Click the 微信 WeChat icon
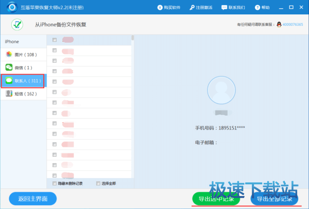 9,67
